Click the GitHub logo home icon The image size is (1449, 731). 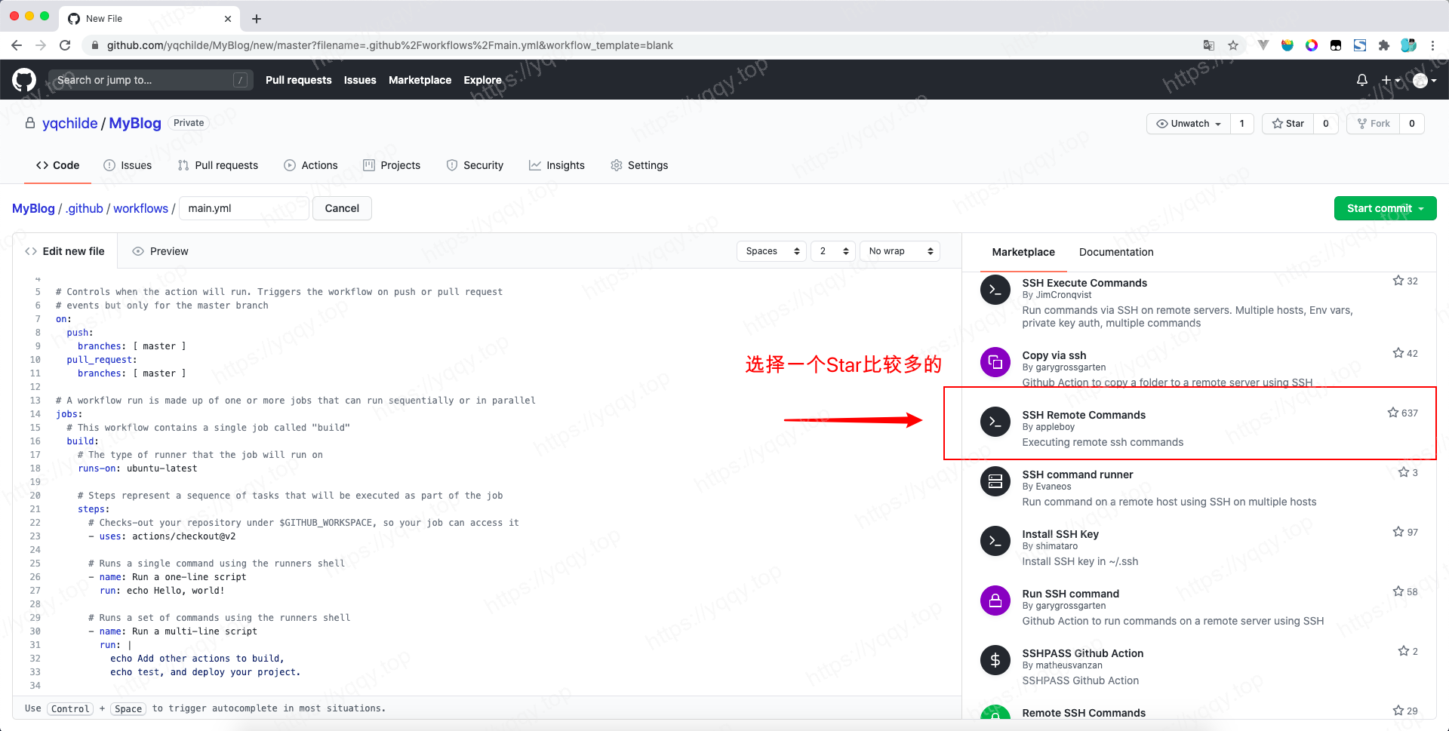tap(24, 80)
